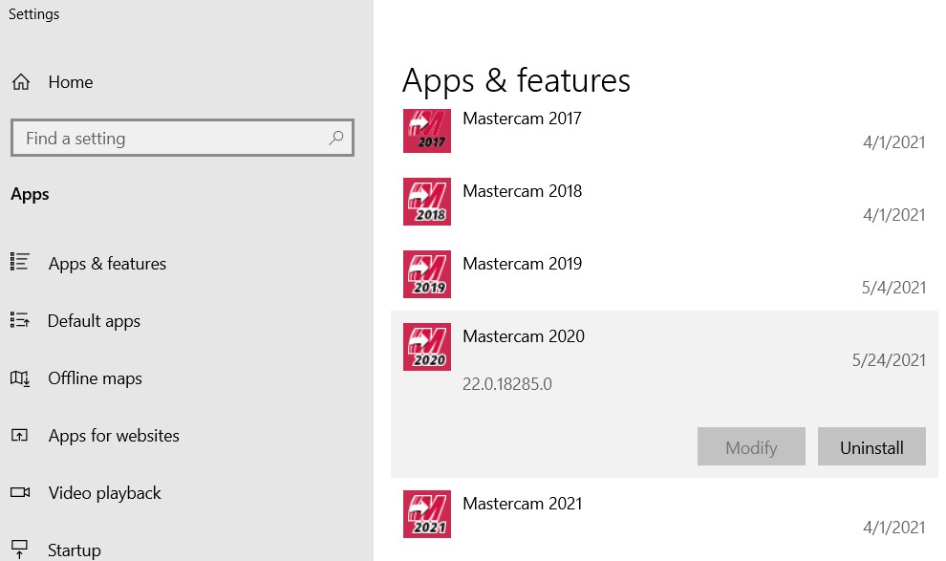946x561 pixels.
Task: Click the Mastercam 2019 app icon
Action: point(427,274)
